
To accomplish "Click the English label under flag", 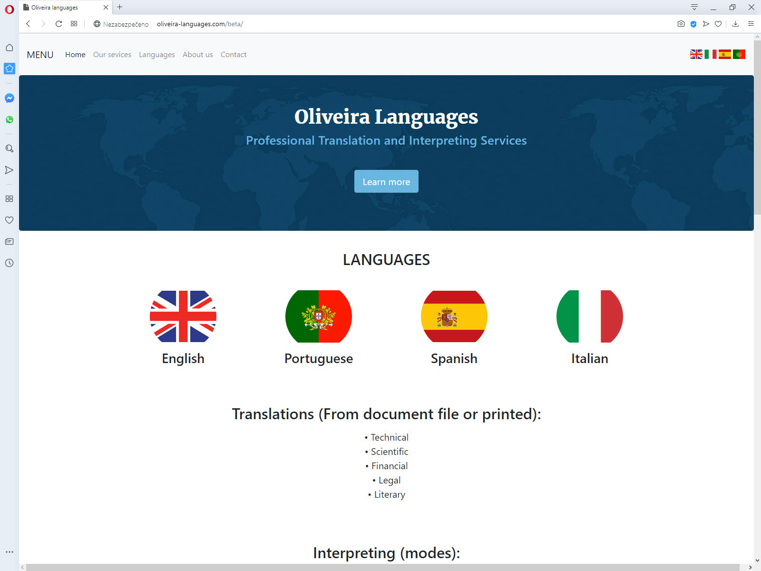I will pos(183,359).
